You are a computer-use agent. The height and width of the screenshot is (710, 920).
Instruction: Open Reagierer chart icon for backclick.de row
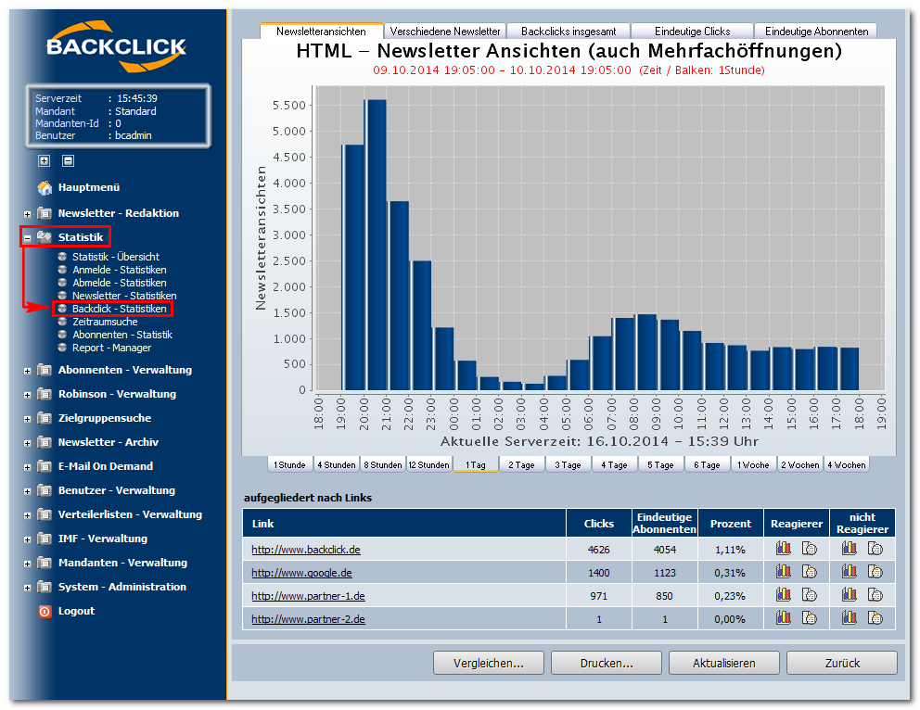click(784, 549)
